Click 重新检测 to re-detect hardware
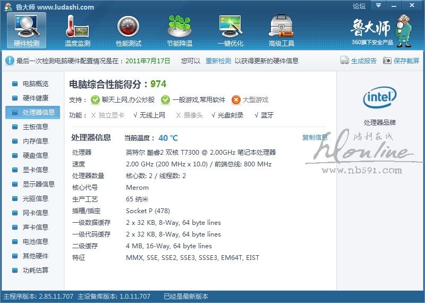 pyautogui.click(x=218, y=61)
